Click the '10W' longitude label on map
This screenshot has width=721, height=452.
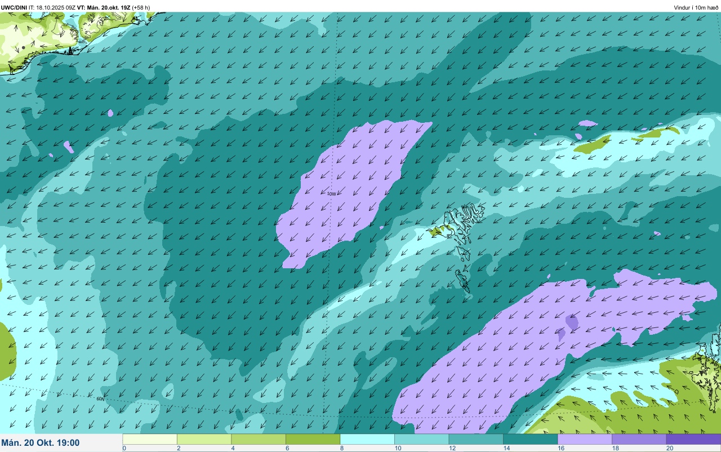[332, 193]
